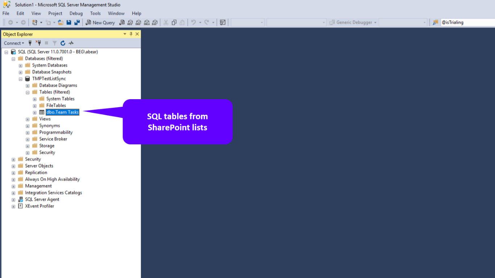Expand the Database Diagrams folder
Image resolution: width=495 pixels, height=278 pixels.
(28, 86)
